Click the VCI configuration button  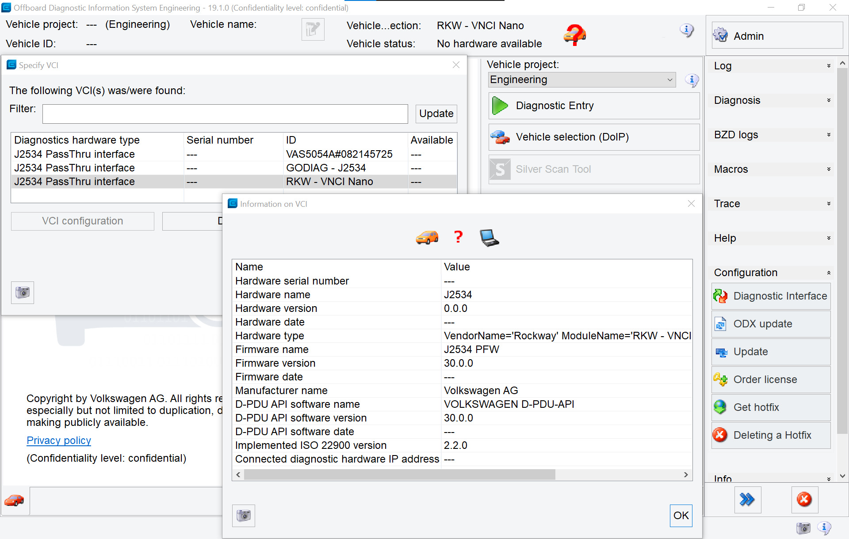83,221
